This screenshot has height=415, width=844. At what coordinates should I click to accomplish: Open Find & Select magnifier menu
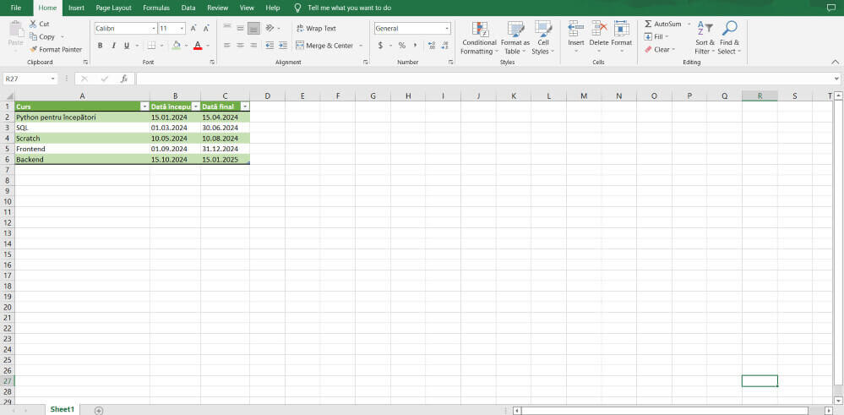coord(729,38)
